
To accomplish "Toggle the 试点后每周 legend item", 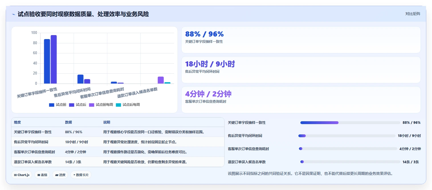I will click(x=128, y=105).
